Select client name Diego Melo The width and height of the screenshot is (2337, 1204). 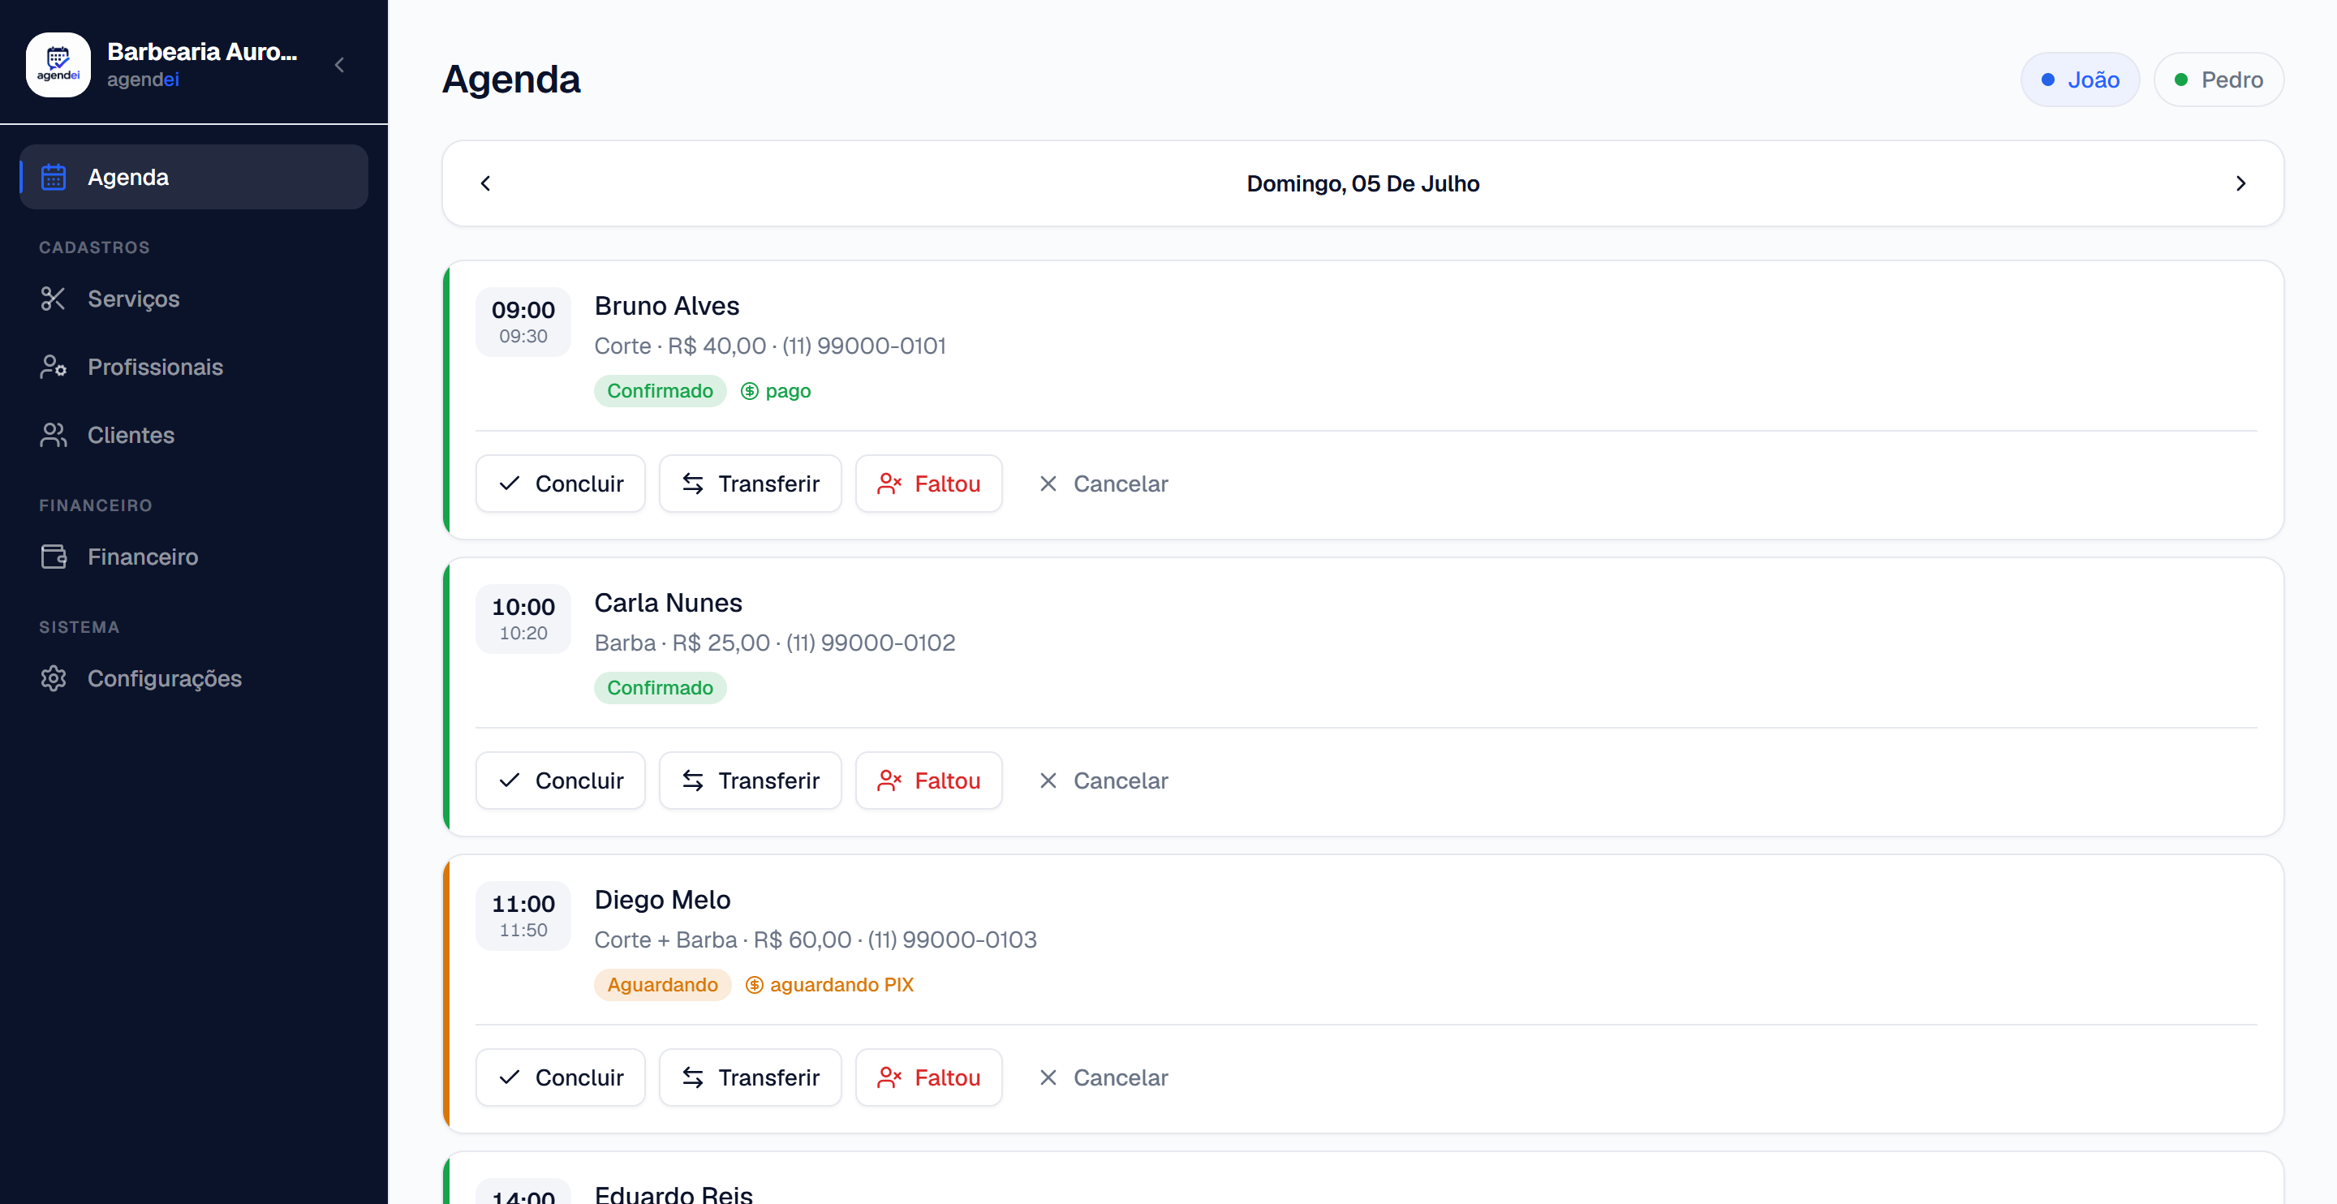[662, 899]
